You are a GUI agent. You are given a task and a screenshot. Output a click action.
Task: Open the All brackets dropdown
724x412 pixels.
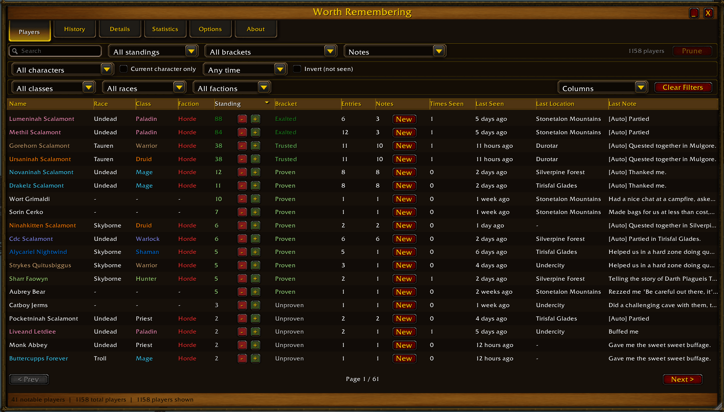click(271, 52)
